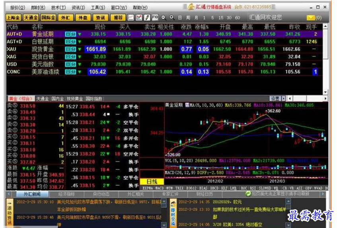Switch to 国际指数 tab
Viewport: 337px width, 228px height.
(x=94, y=99)
